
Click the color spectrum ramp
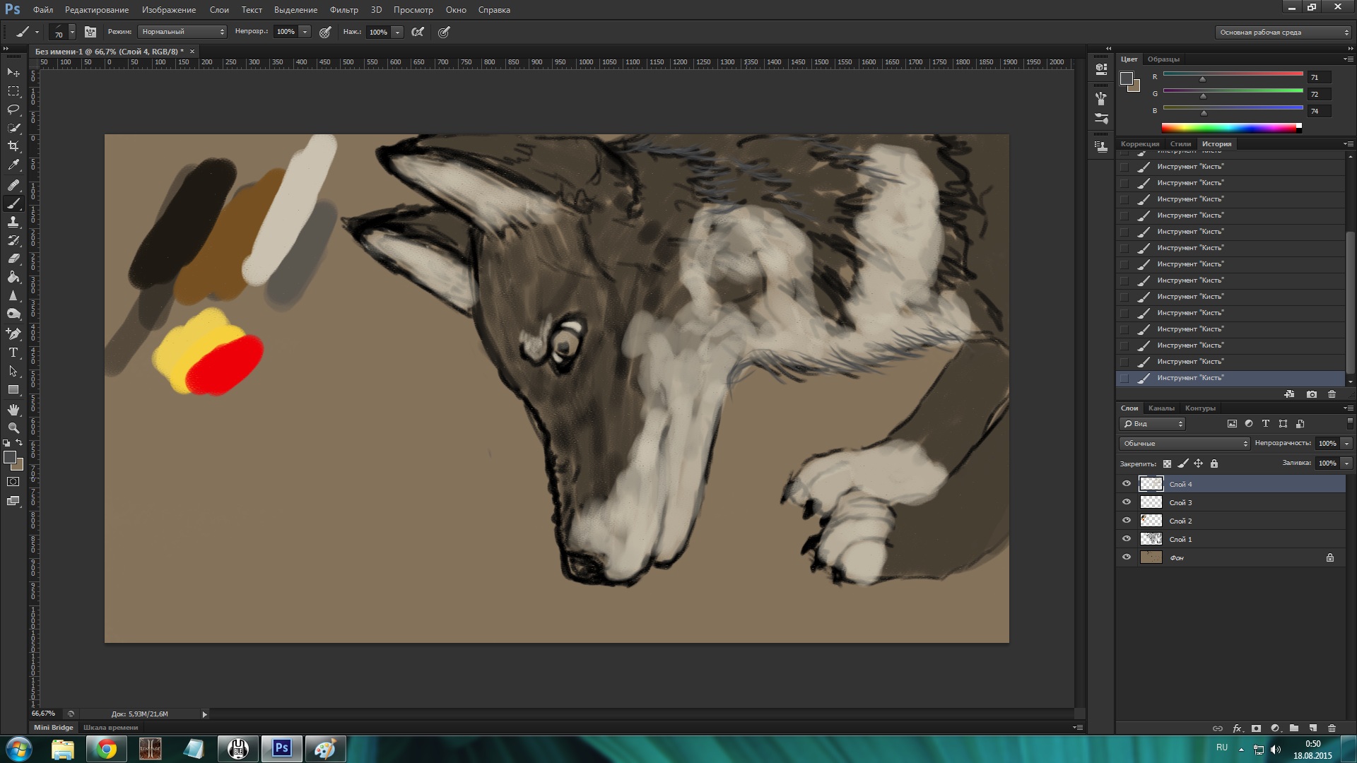(1231, 128)
